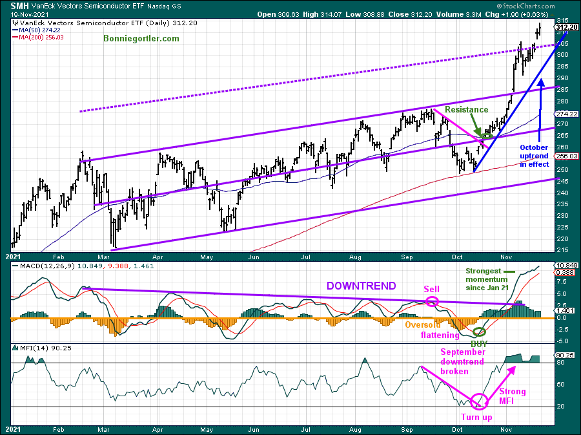Click the Strong MFI annotation
This screenshot has width=581, height=435.
pyautogui.click(x=513, y=396)
